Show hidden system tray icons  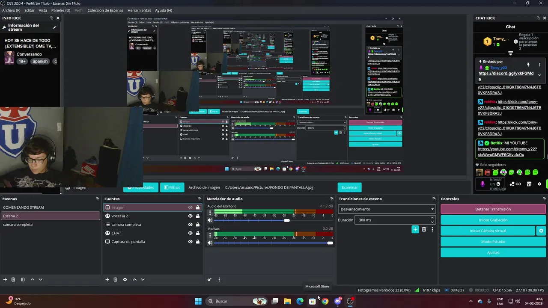click(x=471, y=301)
